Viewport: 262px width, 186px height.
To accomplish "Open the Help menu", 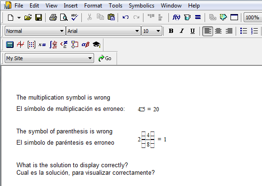I will pyautogui.click(x=194, y=6).
